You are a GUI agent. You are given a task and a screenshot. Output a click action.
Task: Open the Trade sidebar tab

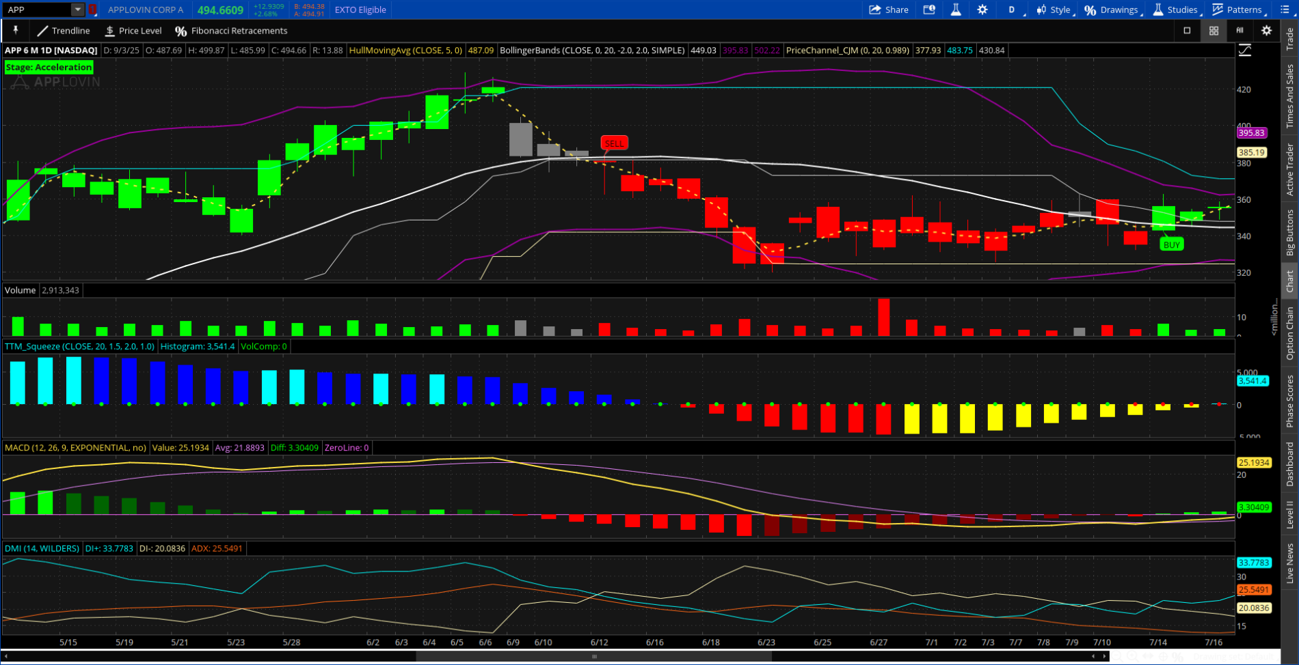pos(1289,39)
